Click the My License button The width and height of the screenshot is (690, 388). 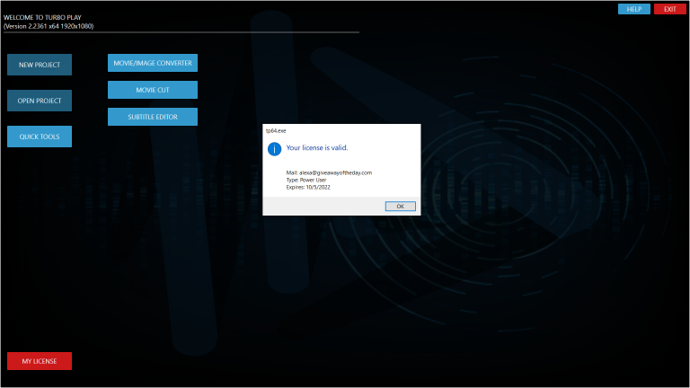(40, 361)
